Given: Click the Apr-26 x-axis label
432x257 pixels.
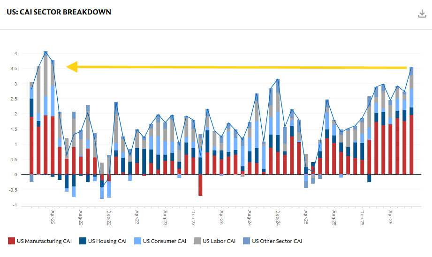Looking at the screenshot, I should coord(390,217).
